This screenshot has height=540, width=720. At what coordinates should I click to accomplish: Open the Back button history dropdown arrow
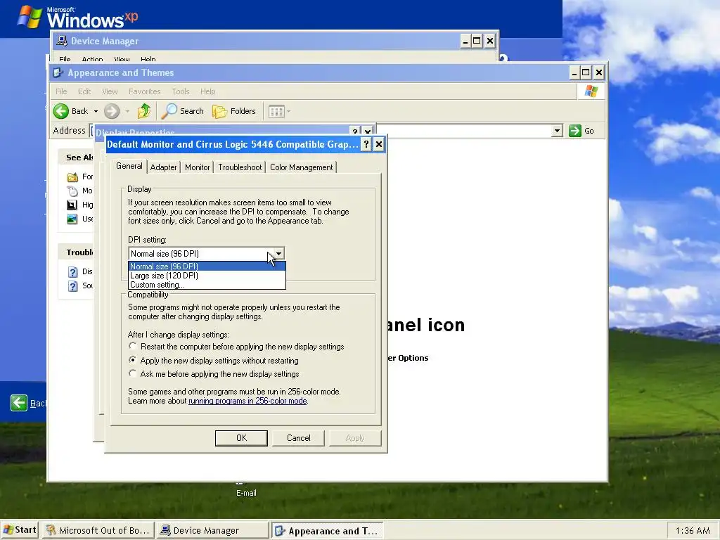pos(96,112)
